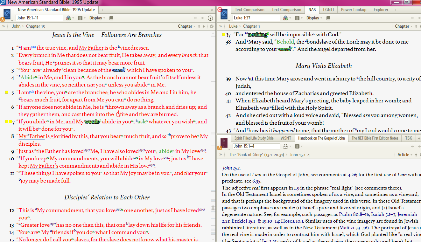Open the Chapter navigation dropdown in John panel

point(186,26)
